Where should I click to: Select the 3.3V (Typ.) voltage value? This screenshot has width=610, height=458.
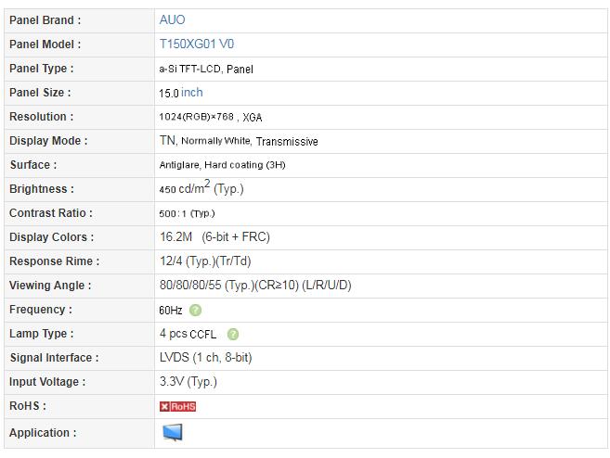188,381
